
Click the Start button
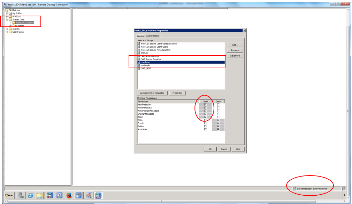pyautogui.click(x=9, y=195)
